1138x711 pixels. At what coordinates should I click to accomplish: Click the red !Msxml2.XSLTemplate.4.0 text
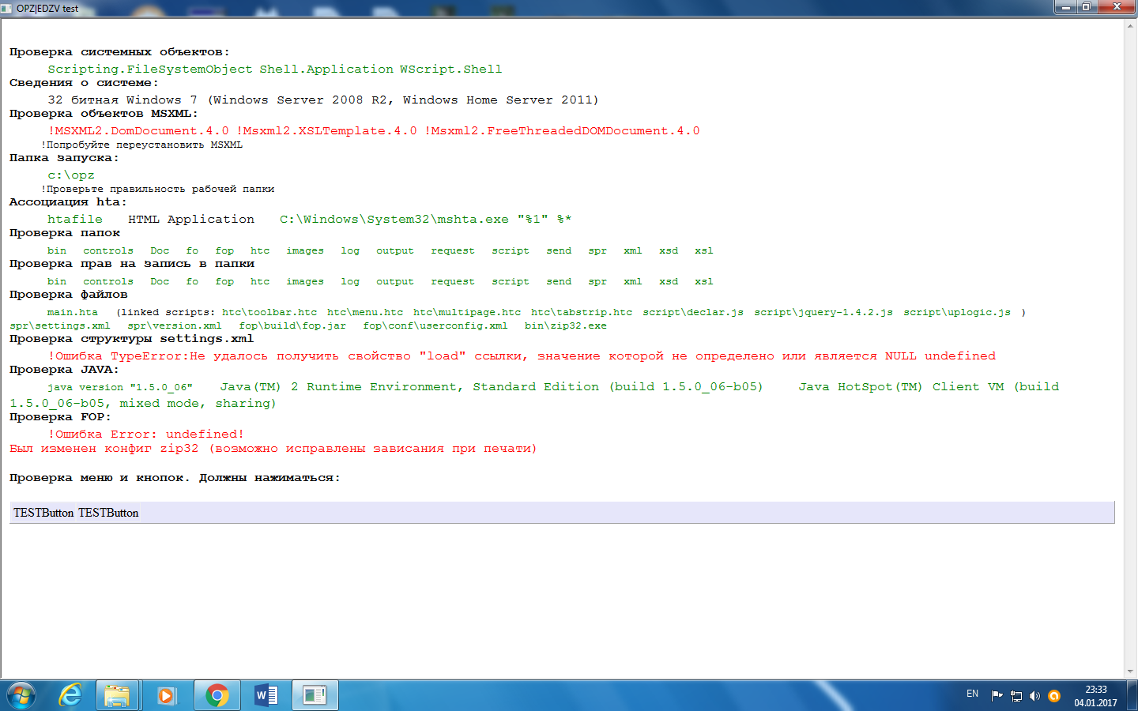[x=326, y=131]
